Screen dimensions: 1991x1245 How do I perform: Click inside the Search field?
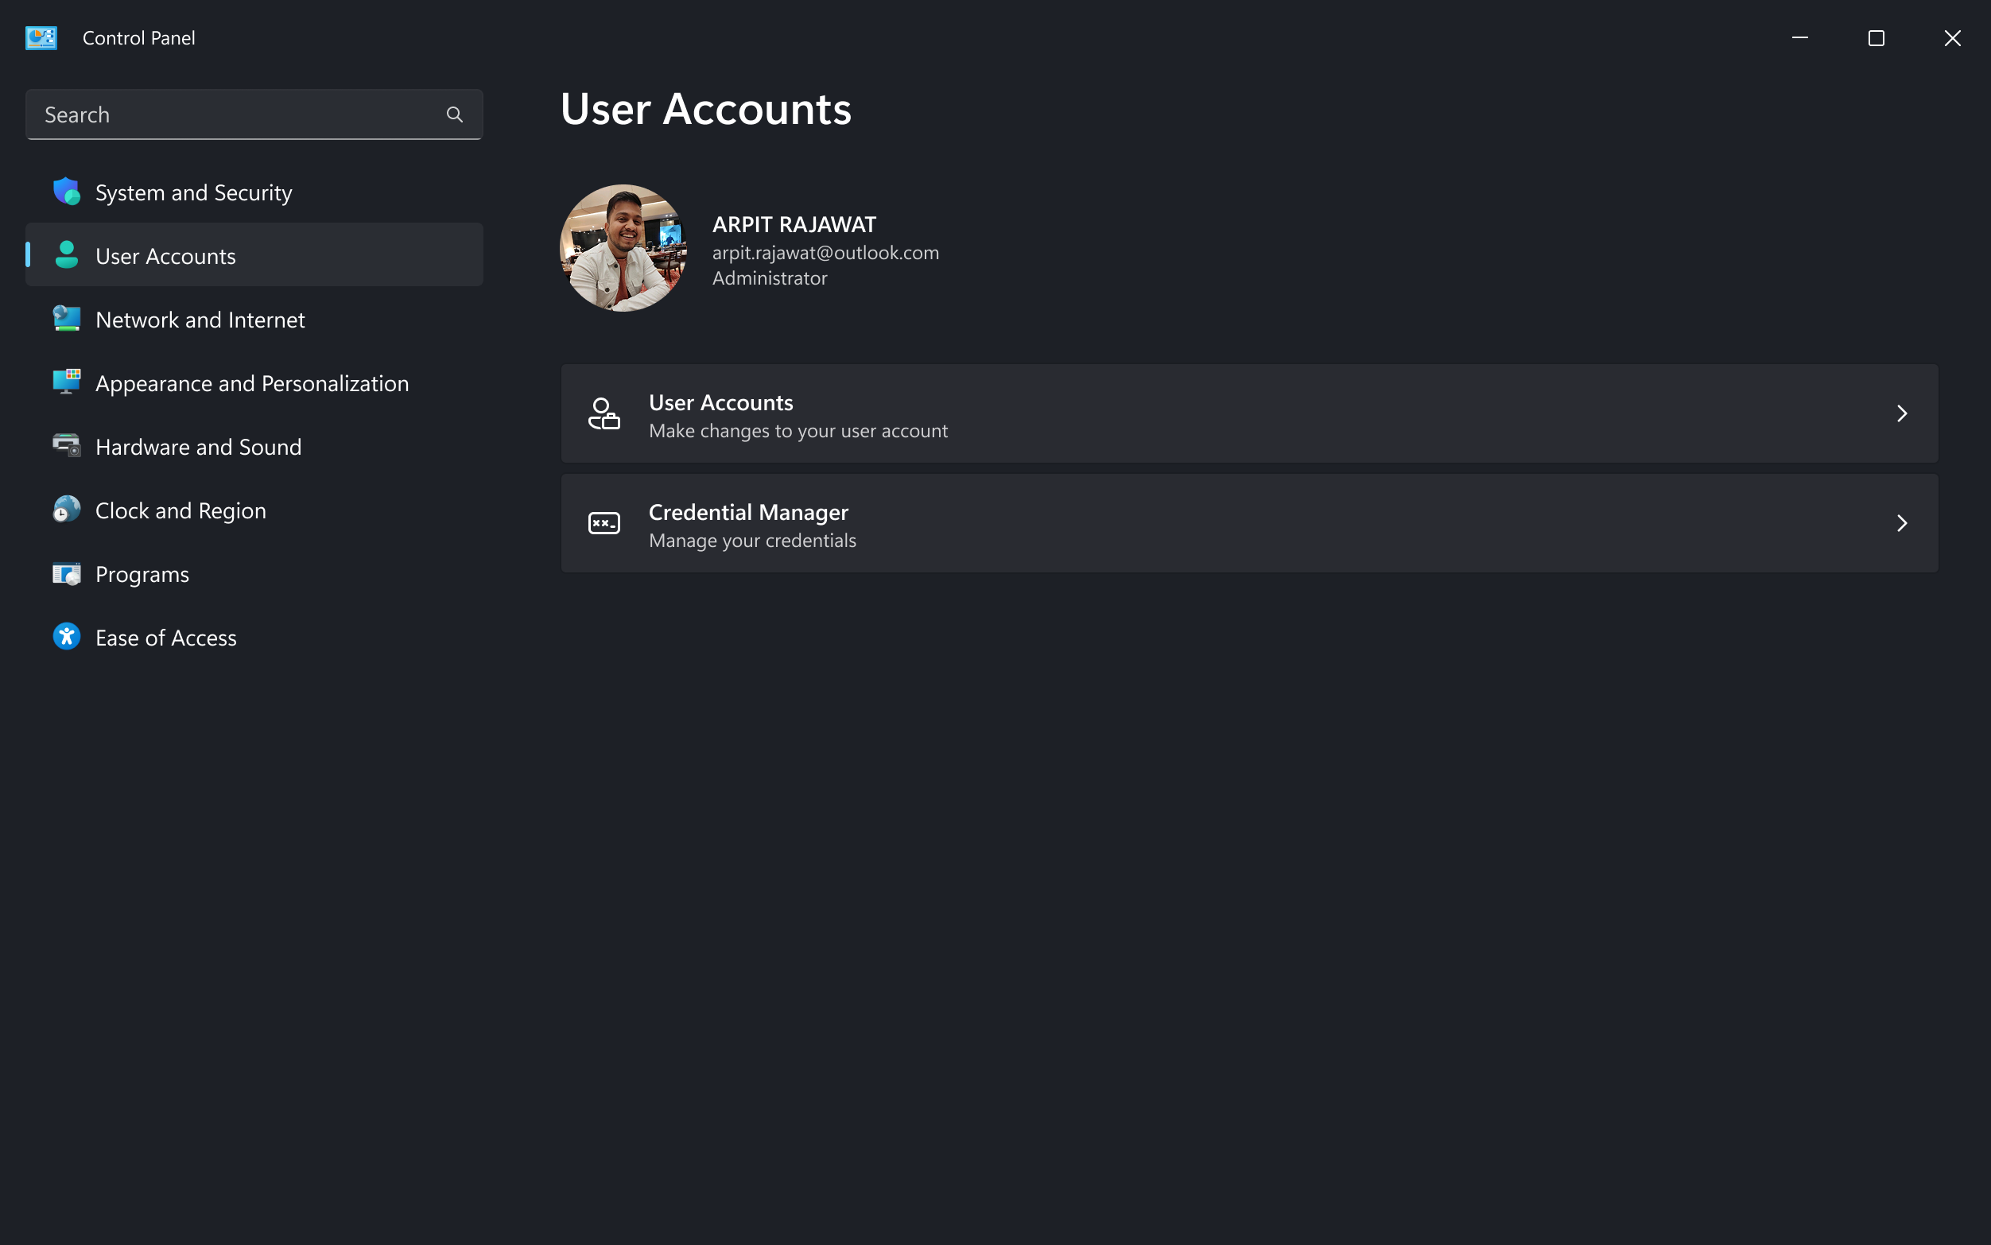[231, 114]
